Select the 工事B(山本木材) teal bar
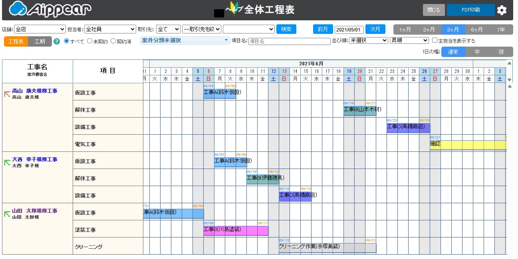Image resolution: width=518 pixels, height=259 pixels. [x=360, y=111]
